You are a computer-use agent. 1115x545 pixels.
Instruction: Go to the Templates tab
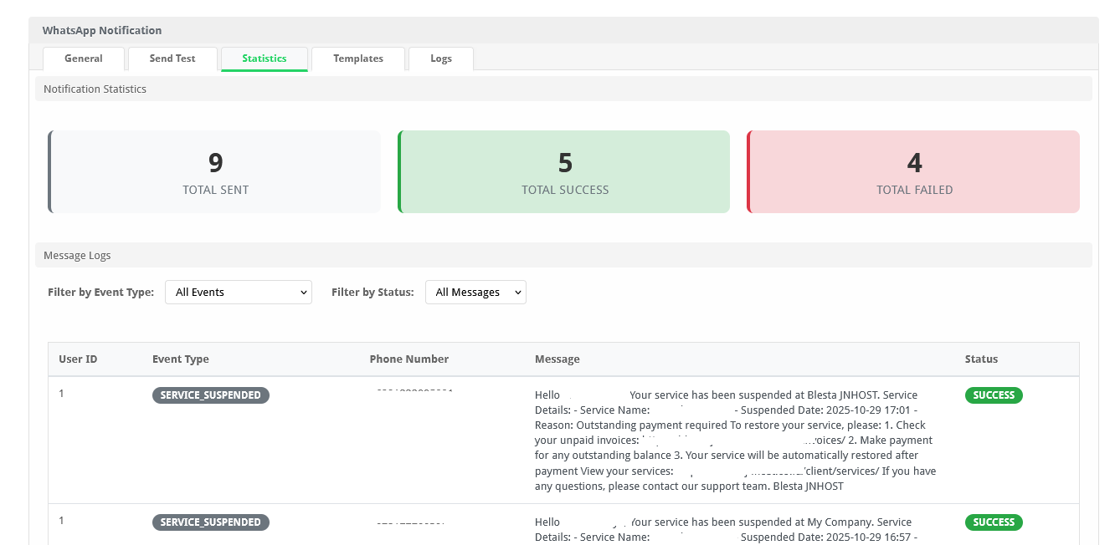(358, 59)
